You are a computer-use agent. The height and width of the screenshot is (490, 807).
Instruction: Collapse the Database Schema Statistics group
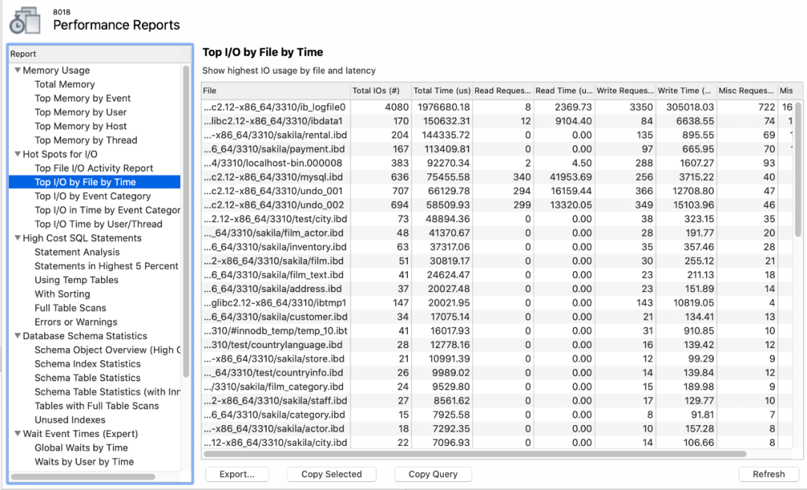pos(17,336)
